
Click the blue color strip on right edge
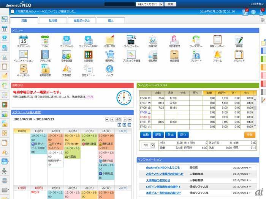coord(263,50)
